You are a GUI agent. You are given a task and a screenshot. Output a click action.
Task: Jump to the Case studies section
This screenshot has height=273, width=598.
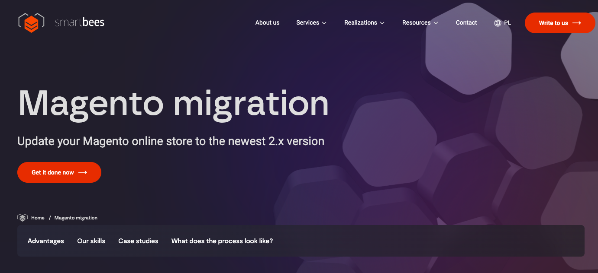138,241
